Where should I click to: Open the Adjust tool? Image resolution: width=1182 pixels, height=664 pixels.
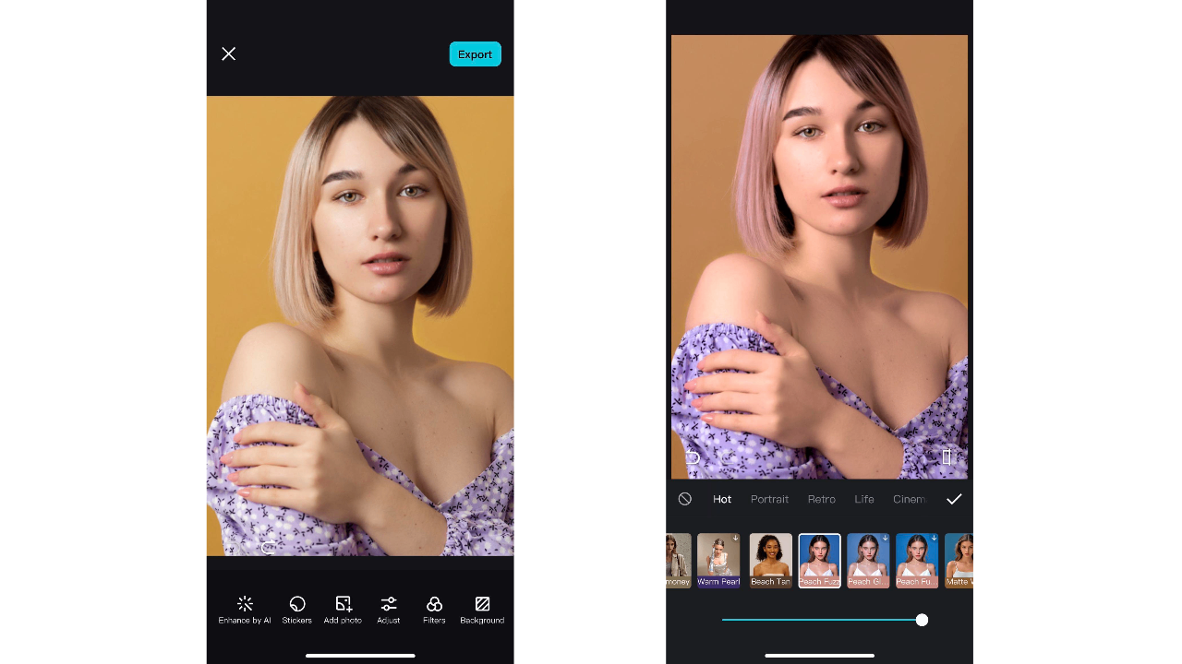click(388, 610)
